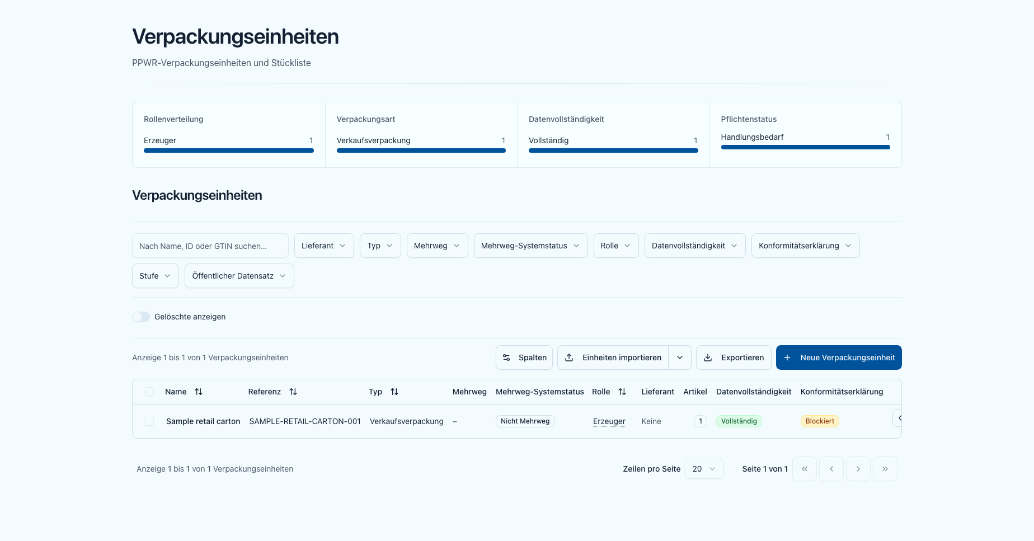The height and width of the screenshot is (541, 1034).
Task: Go to previous page arrow
Action: coord(831,469)
